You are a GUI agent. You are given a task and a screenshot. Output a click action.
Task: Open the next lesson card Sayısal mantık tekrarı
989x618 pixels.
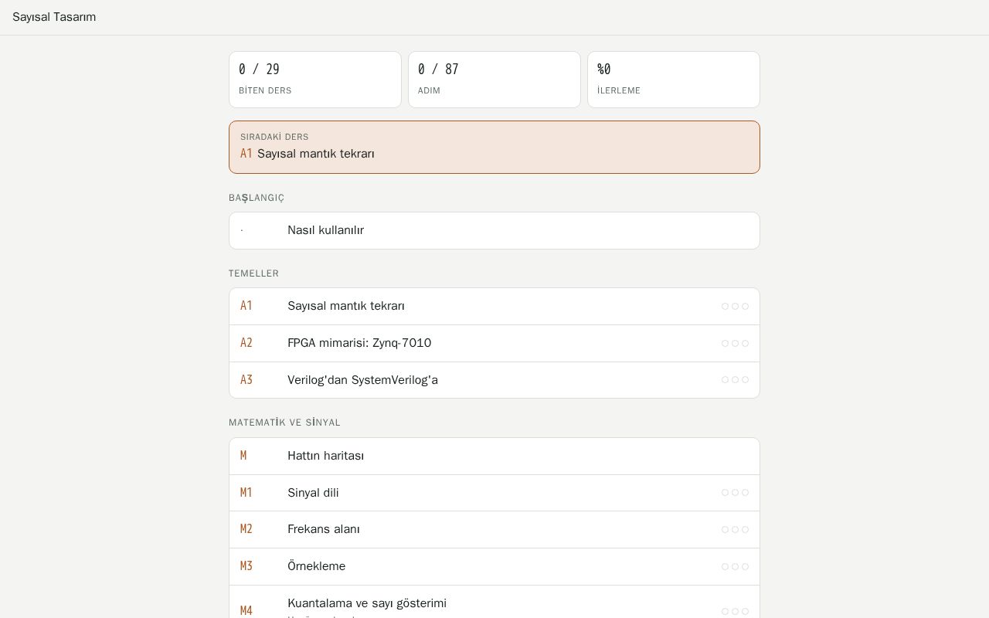(494, 147)
